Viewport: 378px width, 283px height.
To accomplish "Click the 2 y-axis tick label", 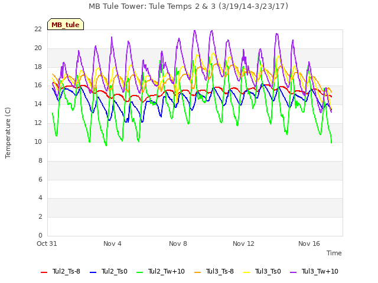I will coord(40,216).
